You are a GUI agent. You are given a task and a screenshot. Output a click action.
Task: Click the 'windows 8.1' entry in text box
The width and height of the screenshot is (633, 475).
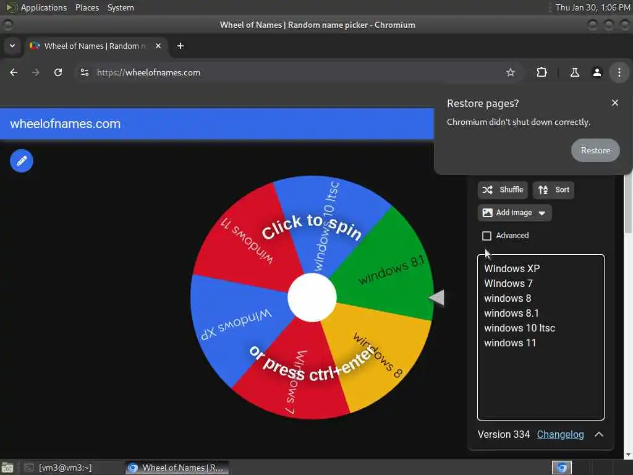tap(511, 313)
